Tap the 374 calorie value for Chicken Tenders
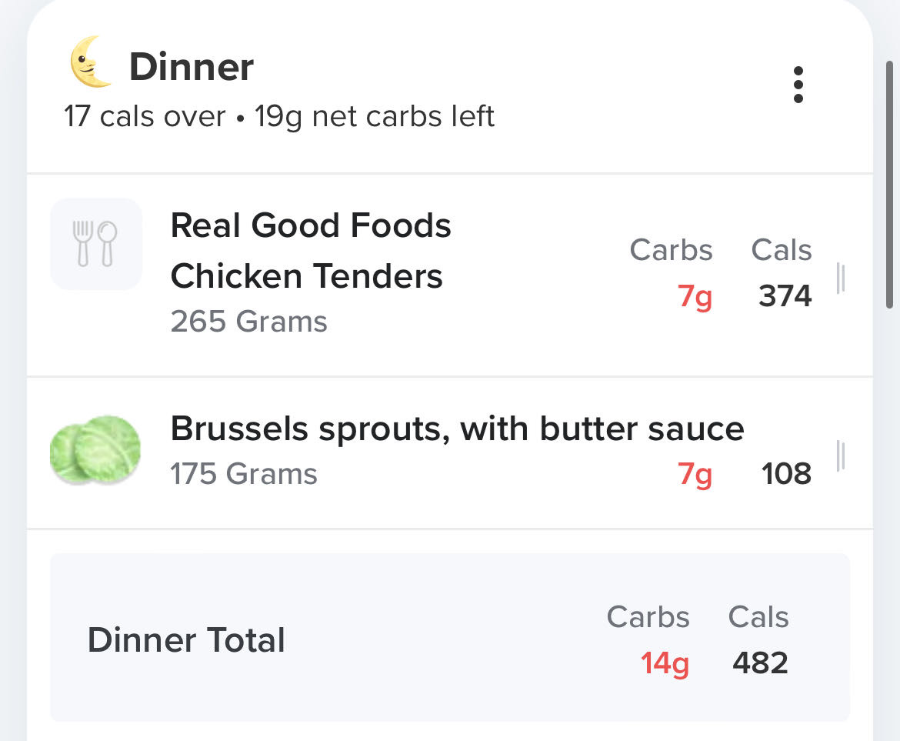 click(784, 295)
